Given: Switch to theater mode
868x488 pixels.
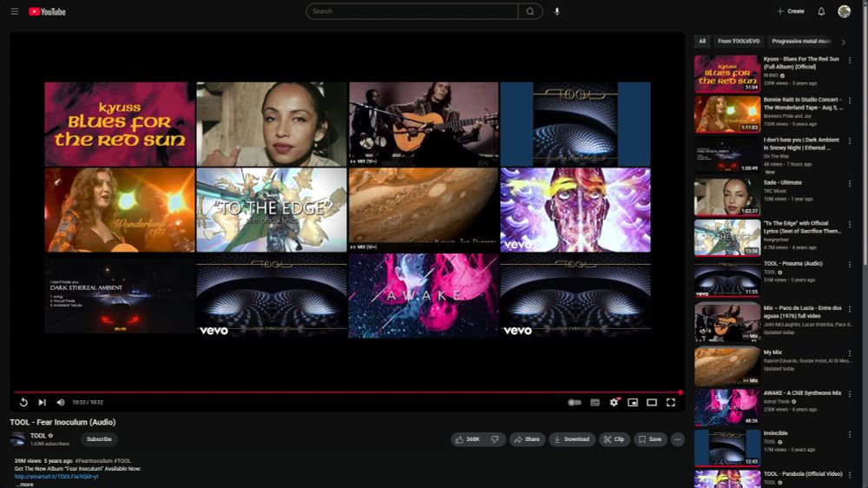Looking at the screenshot, I should point(652,402).
